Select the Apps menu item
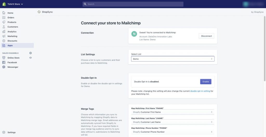Image resolution: width=266 pixels, height=137 pixels. coord(17,45)
